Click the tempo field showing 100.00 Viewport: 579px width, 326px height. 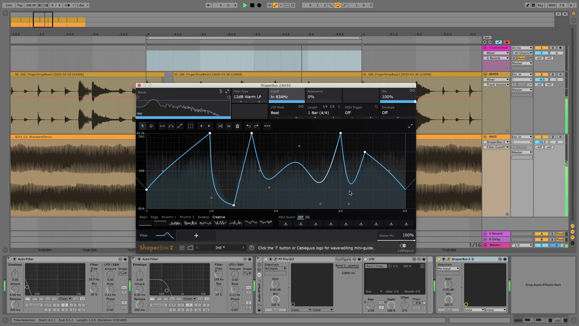click(30, 5)
